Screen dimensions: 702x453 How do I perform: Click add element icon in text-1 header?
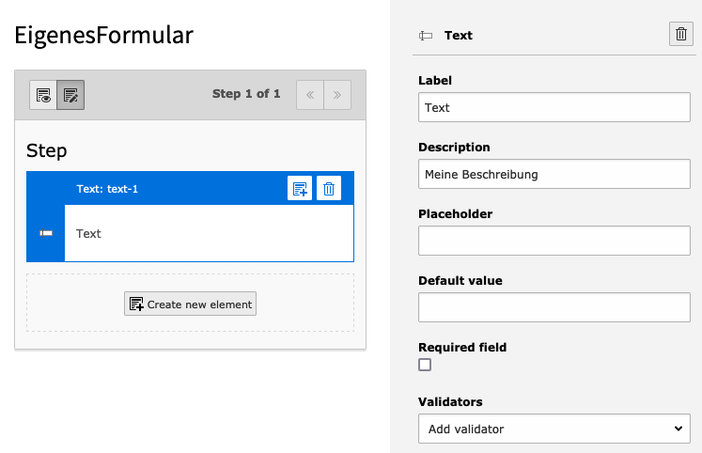point(300,189)
